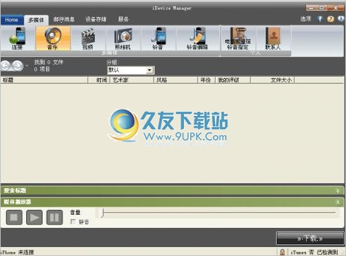The height and width of the screenshot is (256, 346).
Task: Open the 分组 grouping dropdown
Action: pyautogui.click(x=130, y=70)
